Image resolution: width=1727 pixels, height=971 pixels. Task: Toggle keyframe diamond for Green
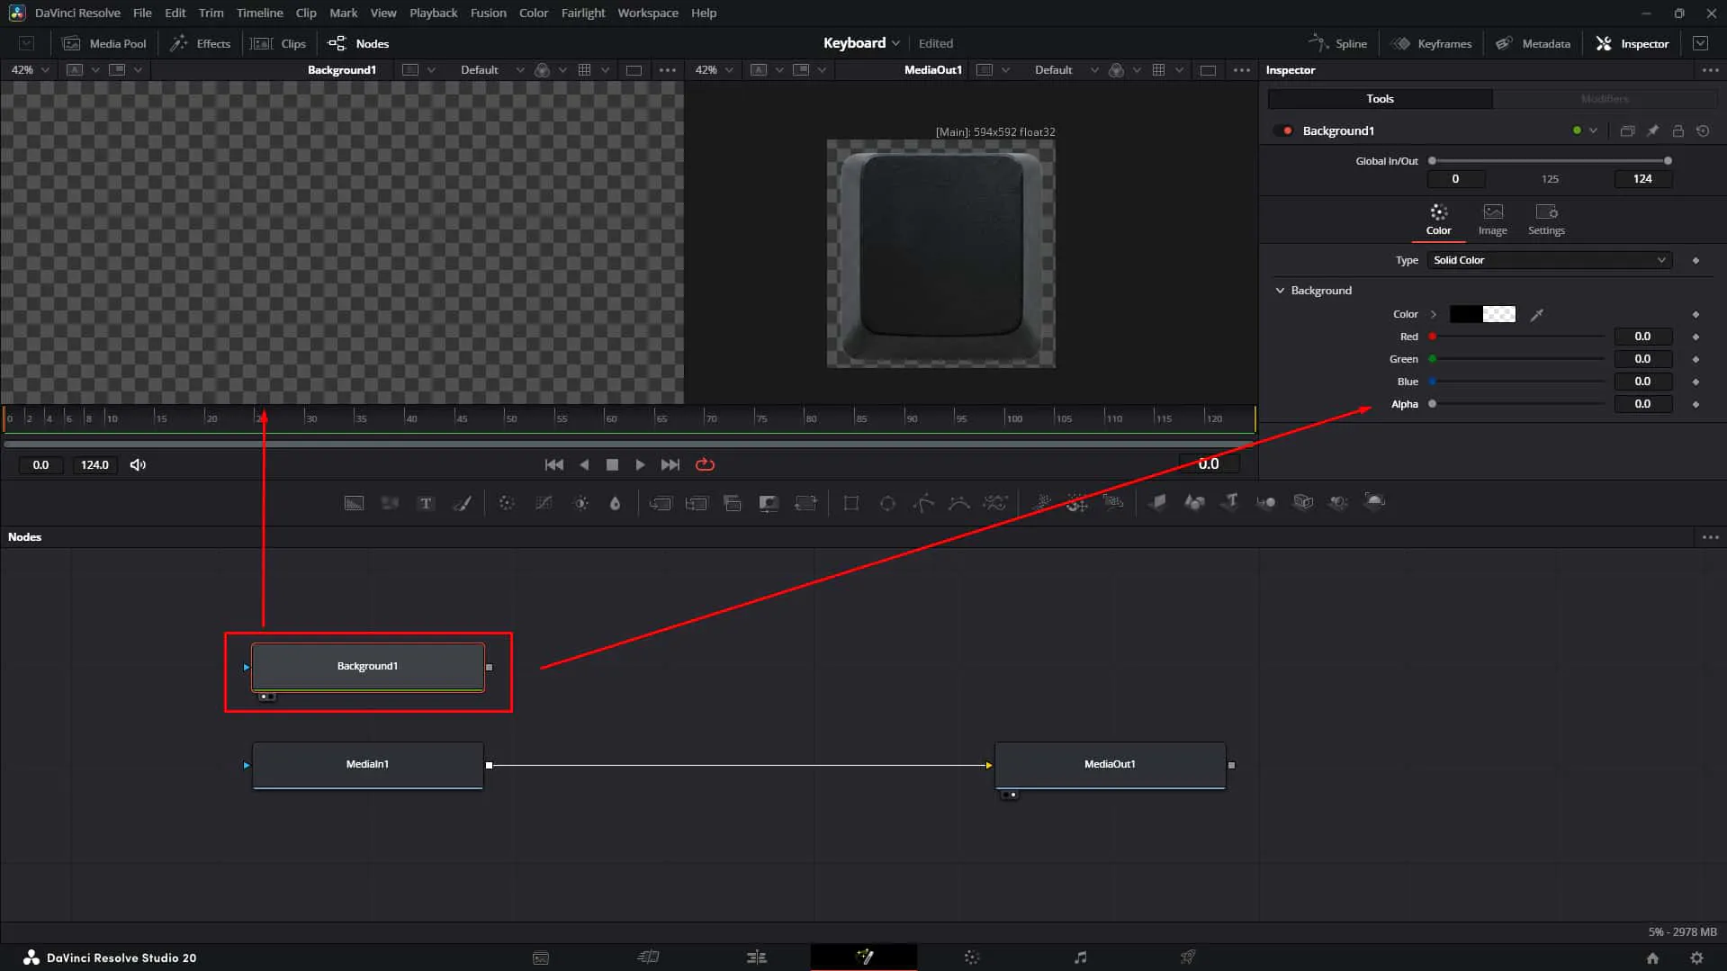(x=1696, y=359)
